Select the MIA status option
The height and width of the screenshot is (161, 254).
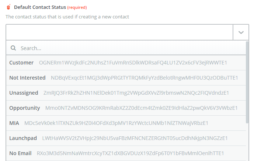(x=126, y=123)
